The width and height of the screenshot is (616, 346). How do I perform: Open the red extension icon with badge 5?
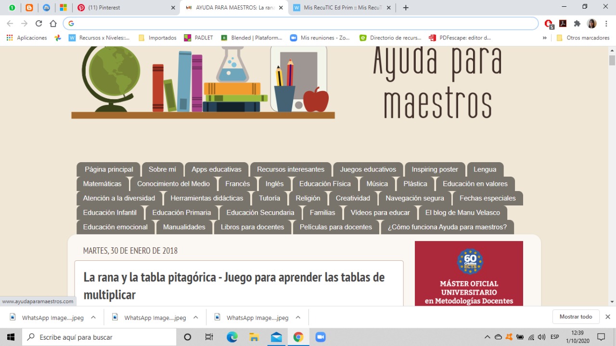549,24
